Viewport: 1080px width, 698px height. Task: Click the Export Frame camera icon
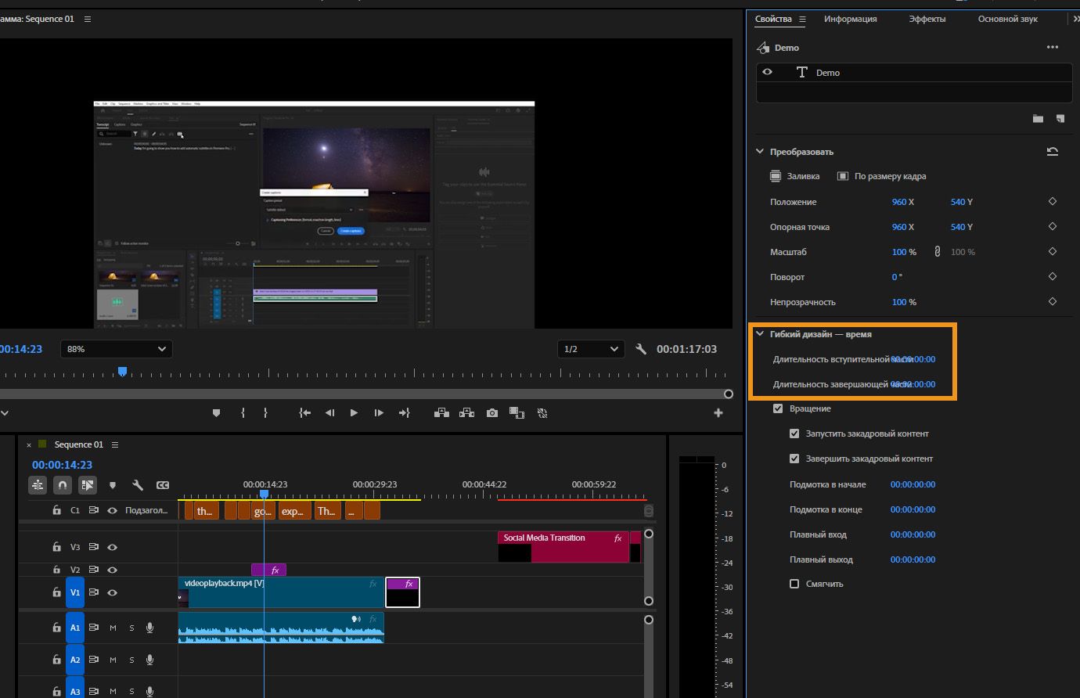(x=491, y=413)
